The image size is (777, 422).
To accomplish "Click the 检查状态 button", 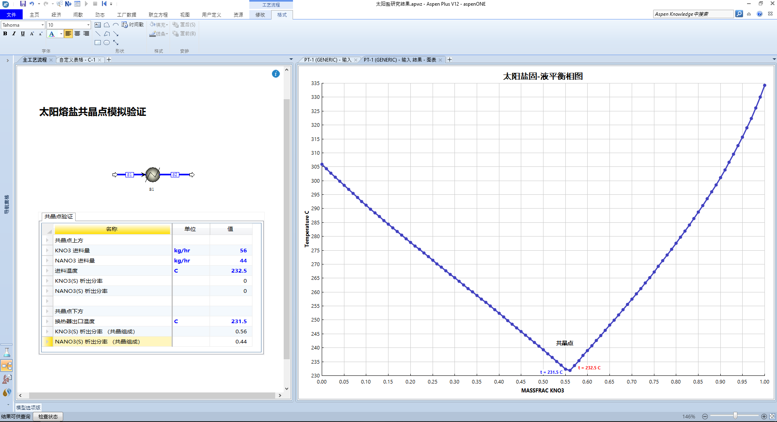I will (48, 416).
